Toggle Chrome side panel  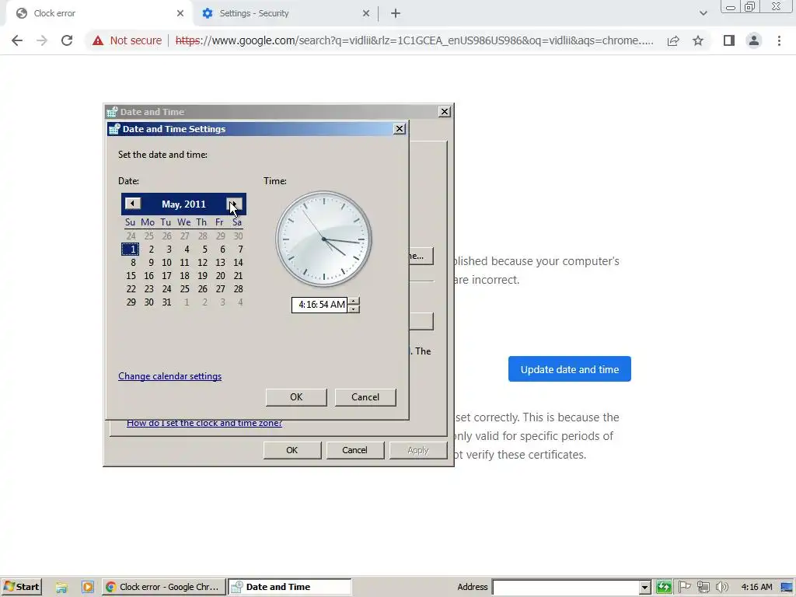729,40
